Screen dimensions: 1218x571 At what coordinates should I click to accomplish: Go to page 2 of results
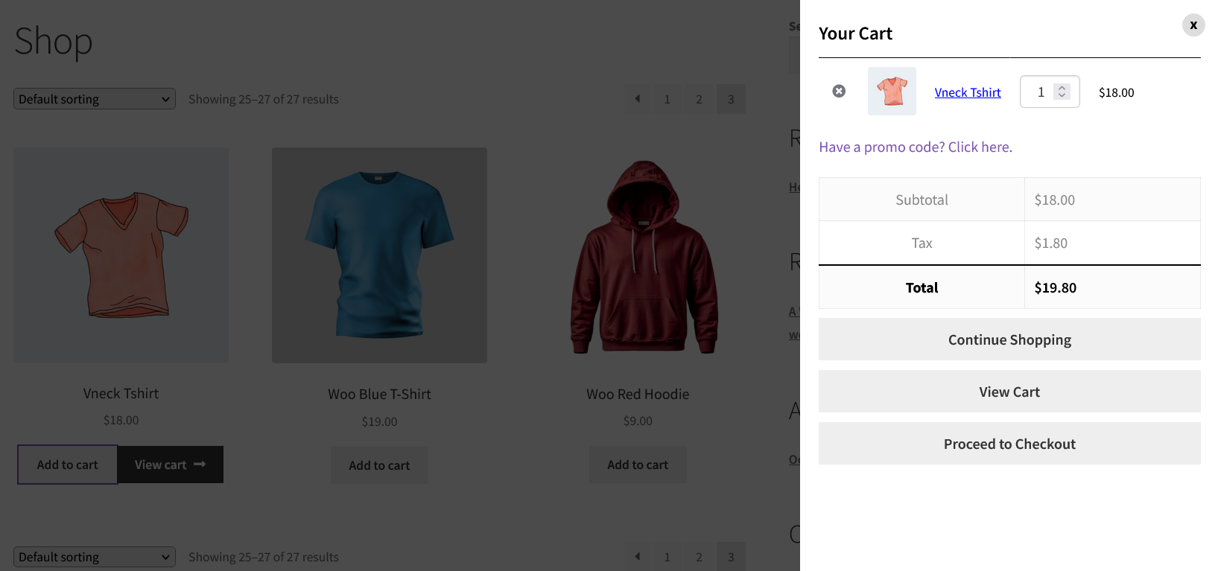point(699,98)
